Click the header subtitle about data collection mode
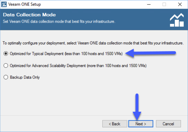This screenshot has height=132, width=188. click(59, 21)
